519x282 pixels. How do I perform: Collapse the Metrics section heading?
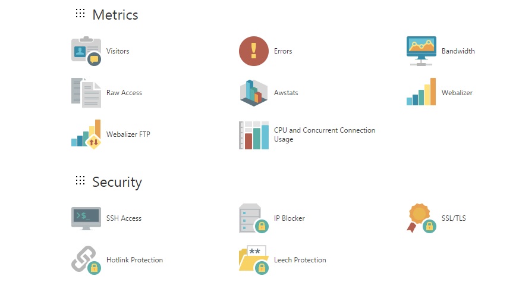coord(115,14)
